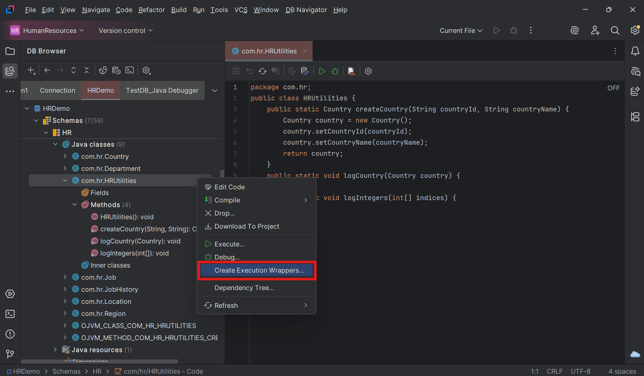644x376 pixels.
Task: Save the current Java class
Action: [236, 71]
